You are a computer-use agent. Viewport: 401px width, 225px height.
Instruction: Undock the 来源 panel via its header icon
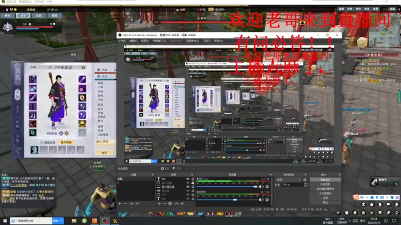point(192,174)
